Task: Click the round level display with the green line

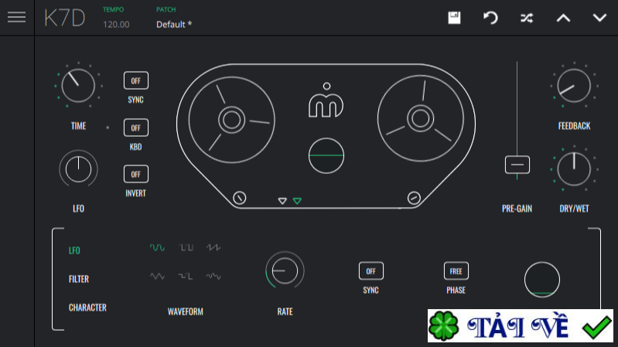Action: 326,155
